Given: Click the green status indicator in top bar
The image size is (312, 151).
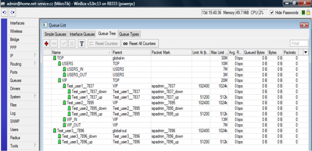Looking at the screenshot, I should [x=303, y=13].
